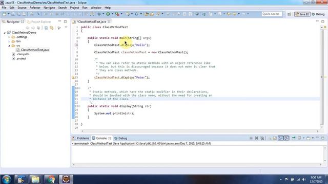
Task: Click the Eclipse taskbar icon
Action: 66,179
